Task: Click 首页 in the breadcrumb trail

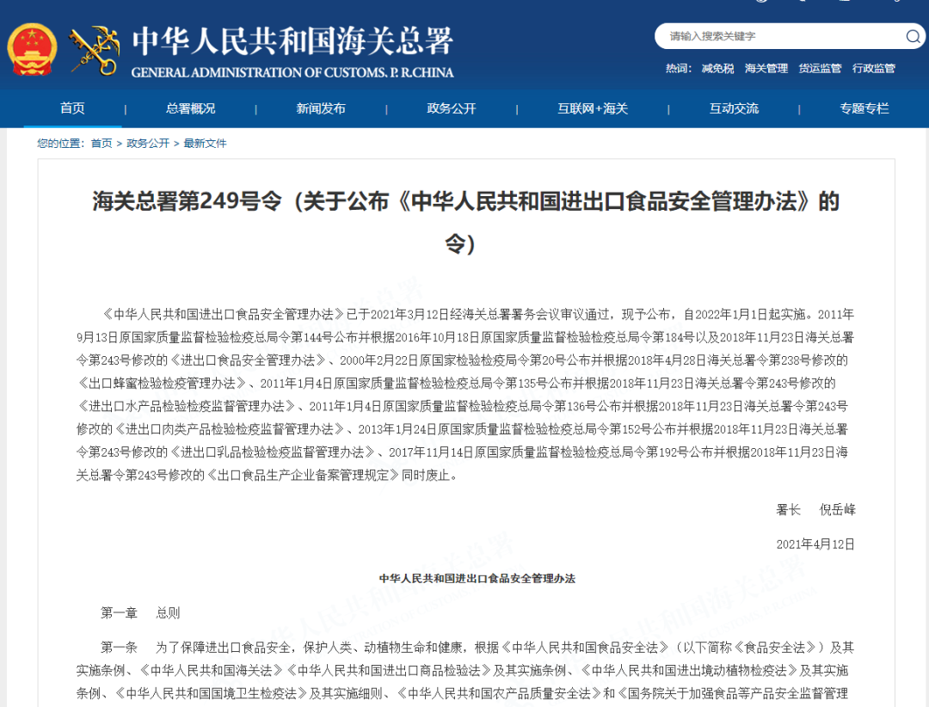Action: pyautogui.click(x=102, y=144)
